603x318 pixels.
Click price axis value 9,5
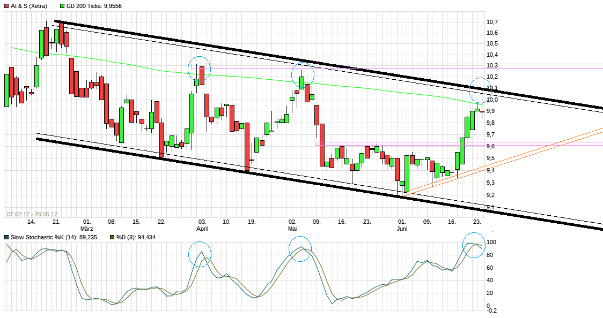click(x=491, y=158)
